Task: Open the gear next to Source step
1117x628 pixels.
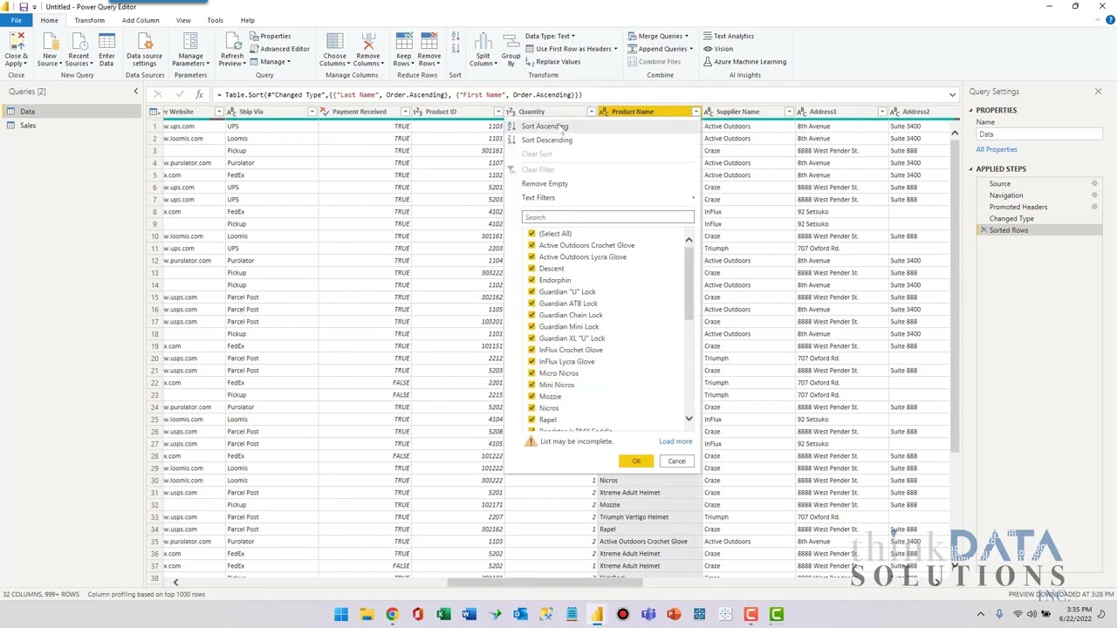Action: tap(1094, 183)
